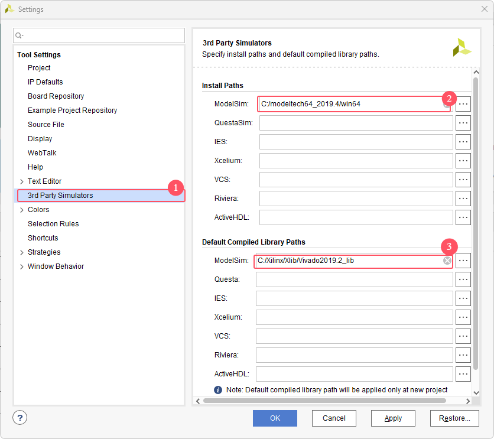Viewport: 494px width, 439px height.
Task: Expand the Colors settings node
Action: click(x=22, y=210)
